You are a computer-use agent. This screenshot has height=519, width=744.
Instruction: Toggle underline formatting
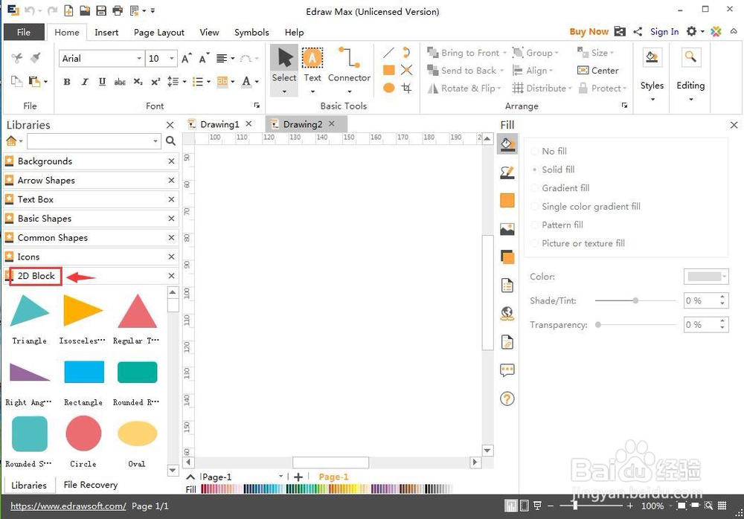click(102, 82)
